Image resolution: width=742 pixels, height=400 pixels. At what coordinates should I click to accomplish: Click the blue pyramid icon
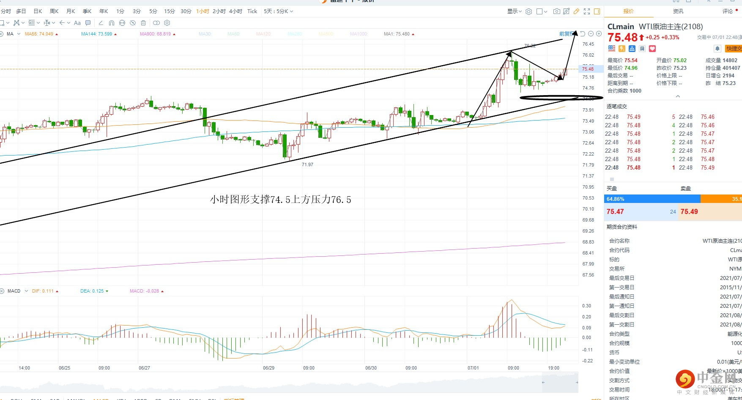(632, 49)
